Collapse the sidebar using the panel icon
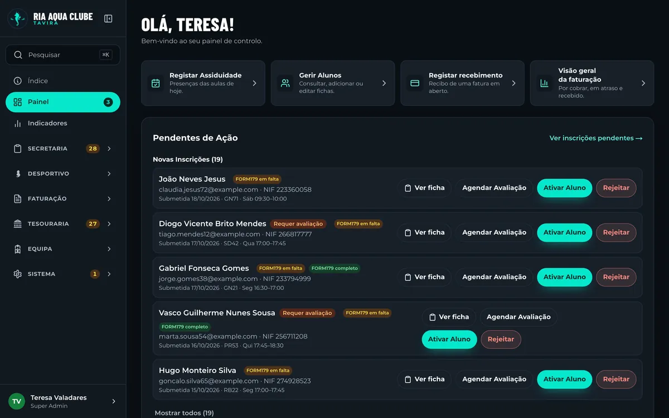669x418 pixels. click(x=108, y=18)
